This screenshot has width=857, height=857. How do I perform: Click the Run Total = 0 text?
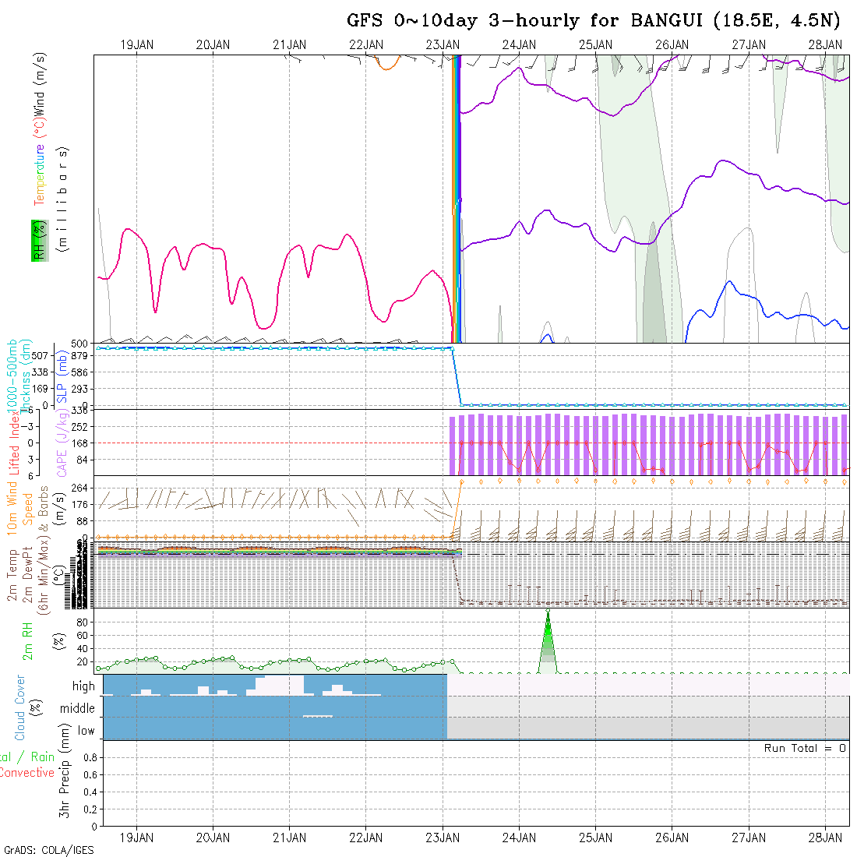(805, 748)
